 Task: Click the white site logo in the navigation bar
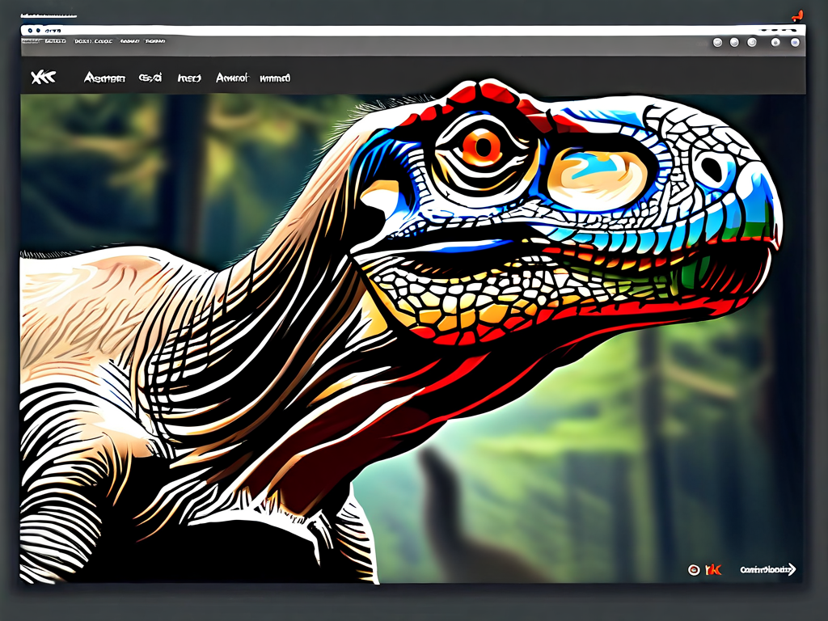pos(42,78)
